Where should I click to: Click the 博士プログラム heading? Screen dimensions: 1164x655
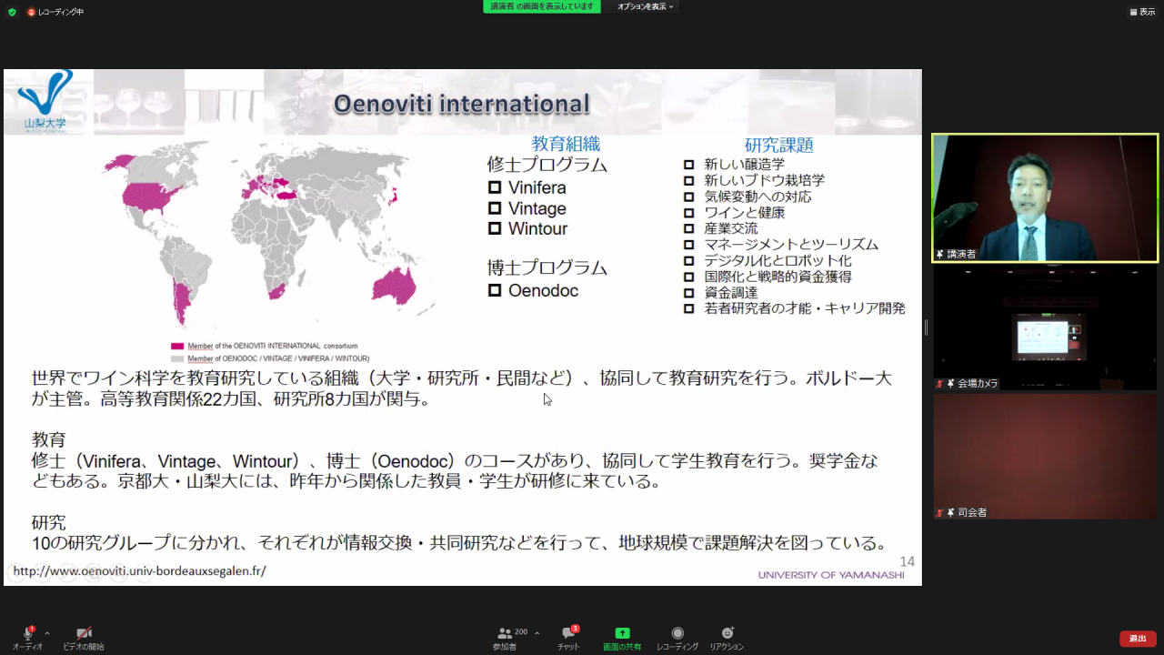tap(547, 267)
